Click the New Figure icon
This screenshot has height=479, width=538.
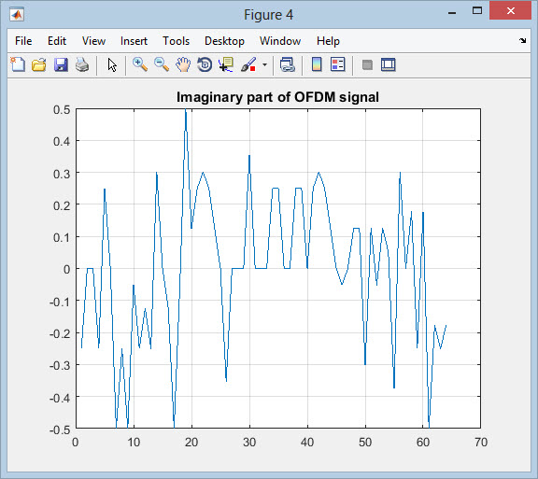(18, 64)
